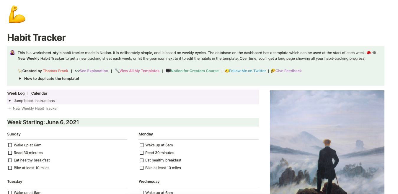Image resolution: width=398 pixels, height=194 pixels.
Task: Expand How to duplicate the template toggle
Action: [20, 79]
